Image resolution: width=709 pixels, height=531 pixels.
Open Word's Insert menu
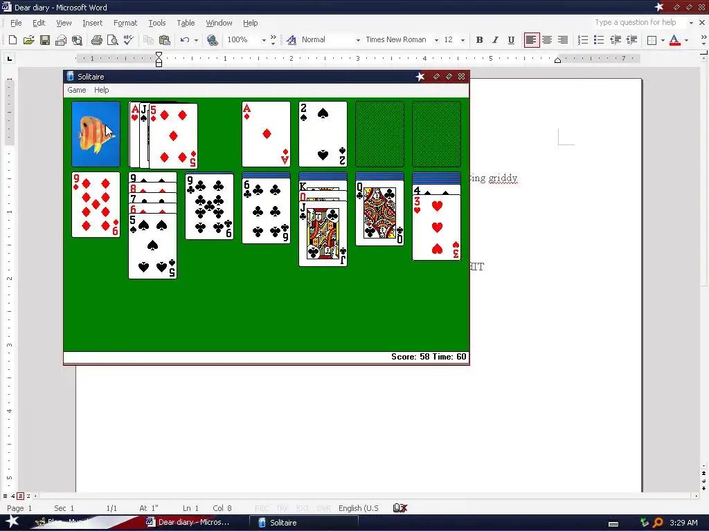click(92, 23)
